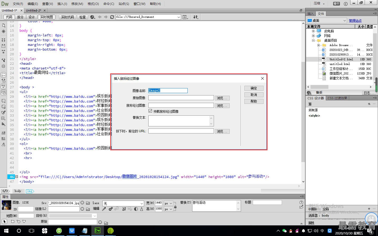Click the link browse folder icon
Screen dimensions: 378x236
pos(88,209)
